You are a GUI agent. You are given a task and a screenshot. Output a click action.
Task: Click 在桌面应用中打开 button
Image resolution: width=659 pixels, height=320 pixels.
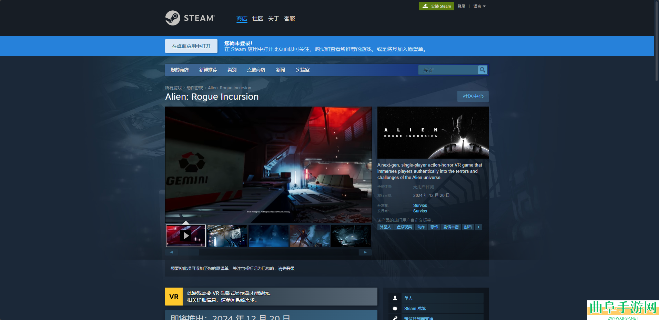(191, 46)
